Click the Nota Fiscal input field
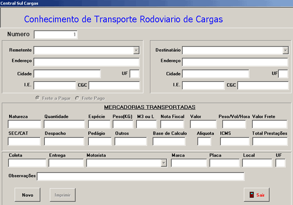Image resolution: width=293 pixels, height=205 pixels. coord(172,124)
